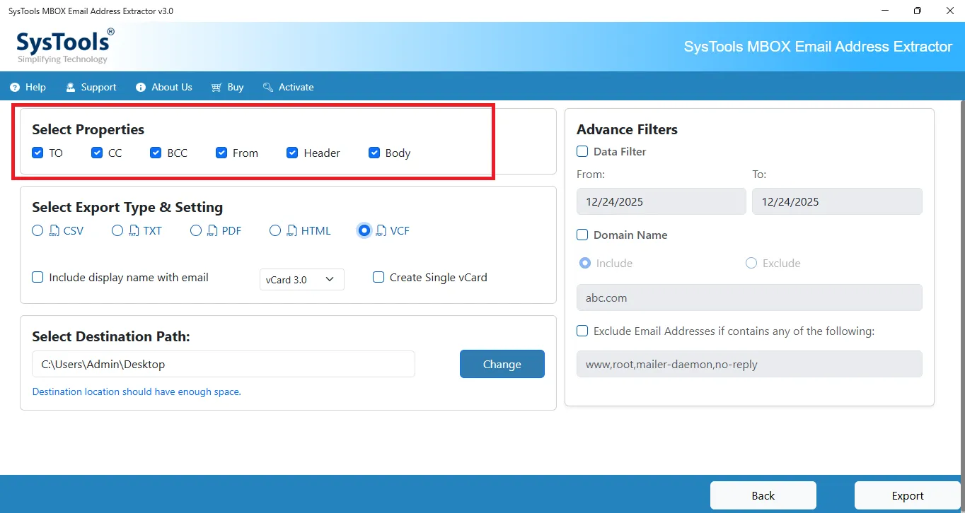Click the Change button

[x=502, y=364]
